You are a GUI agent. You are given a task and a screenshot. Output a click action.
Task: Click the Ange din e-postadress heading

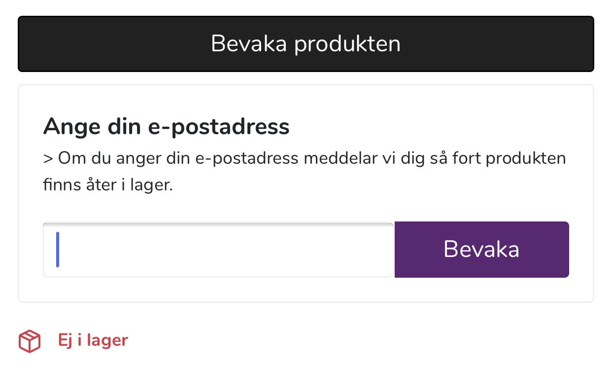click(166, 127)
